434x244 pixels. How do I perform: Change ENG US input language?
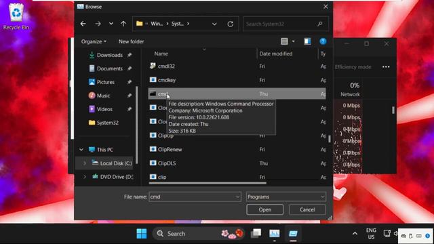coord(371,234)
